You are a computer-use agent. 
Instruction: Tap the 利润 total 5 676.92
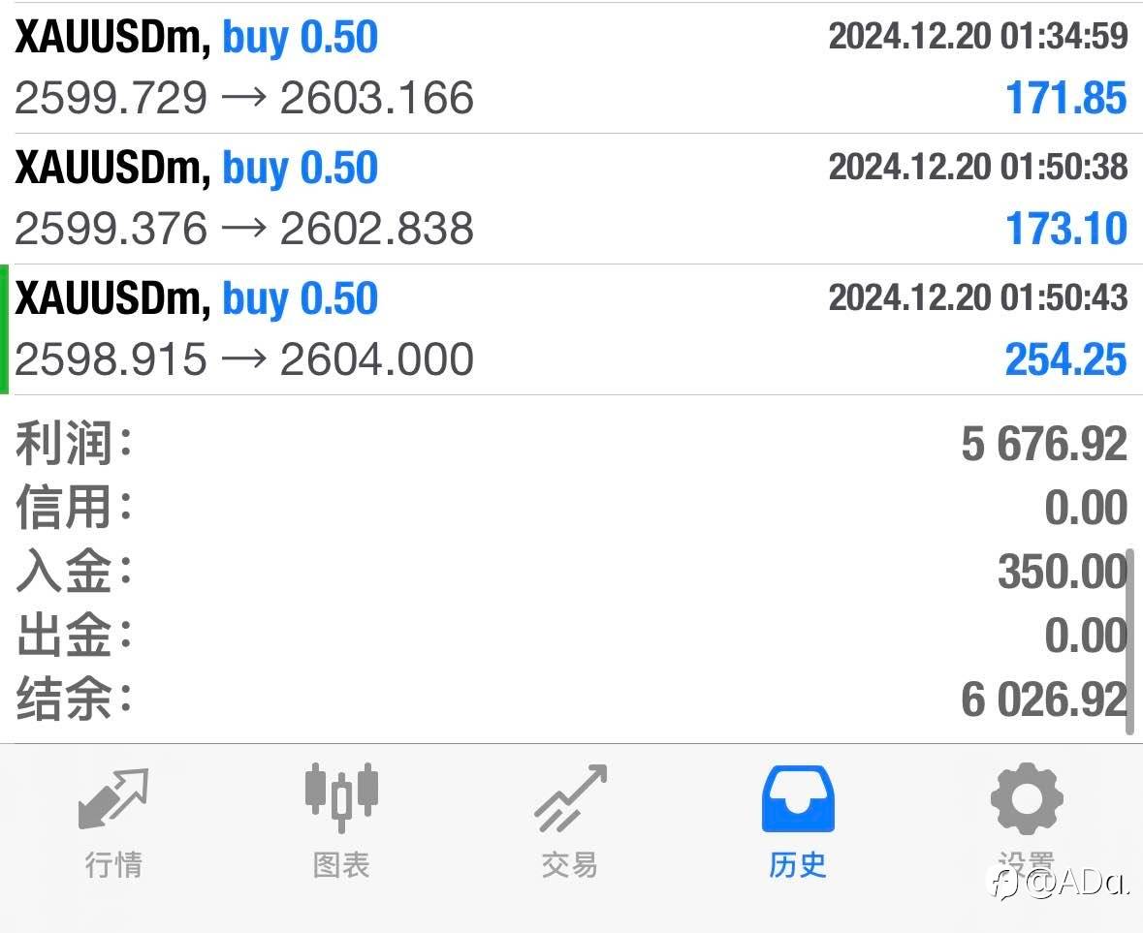[1044, 445]
